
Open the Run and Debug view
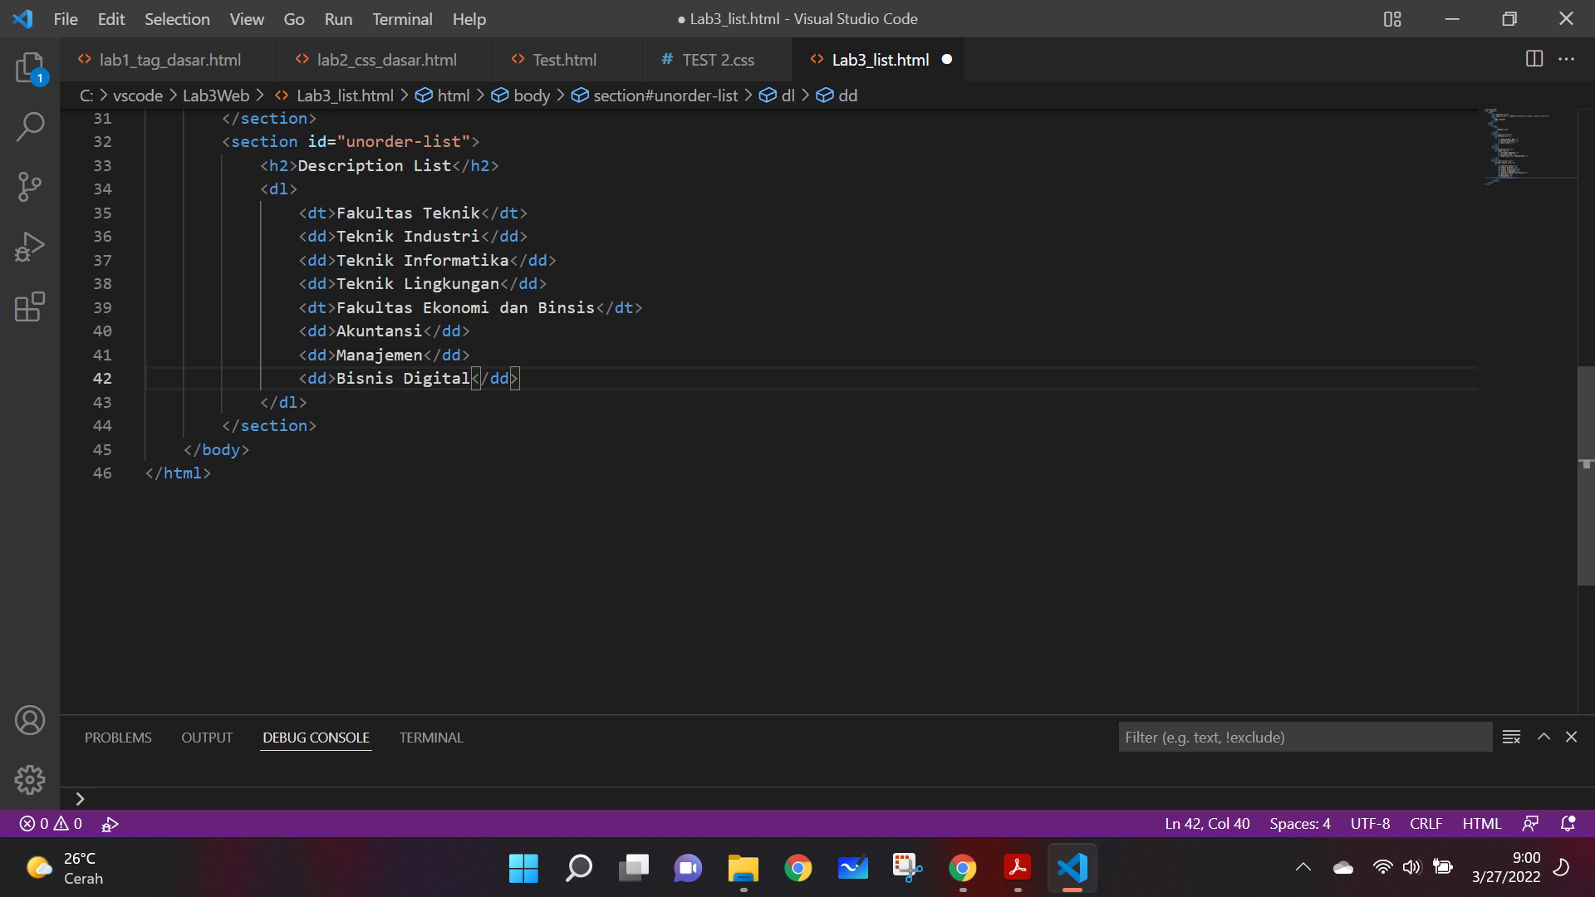(x=30, y=247)
